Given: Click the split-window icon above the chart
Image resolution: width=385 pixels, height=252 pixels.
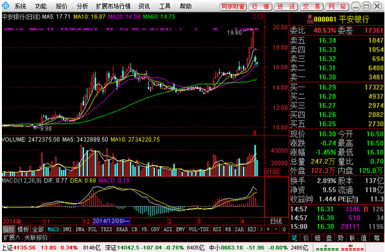Looking at the screenshot, I should (x=261, y=17).
